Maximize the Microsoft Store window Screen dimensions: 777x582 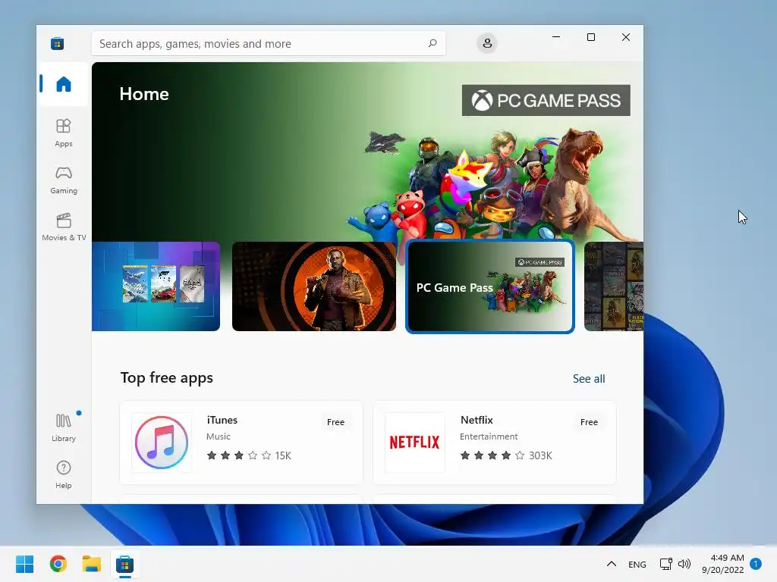click(x=590, y=37)
